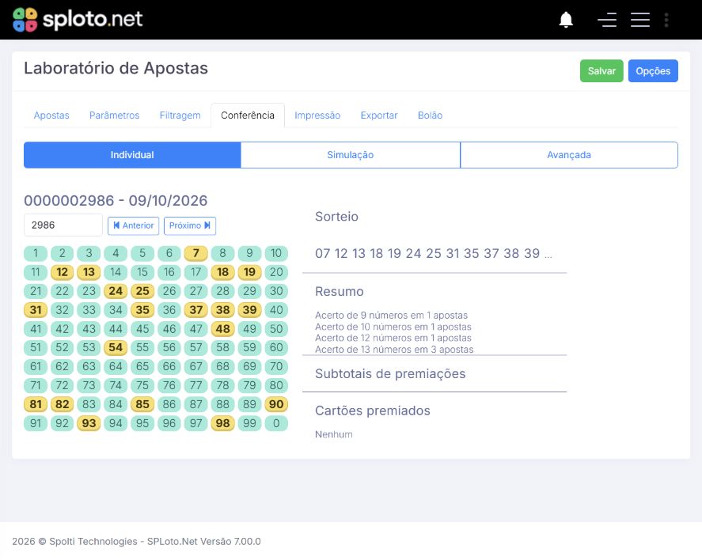702x560 pixels.
Task: Open the notifications bell
Action: tap(566, 20)
